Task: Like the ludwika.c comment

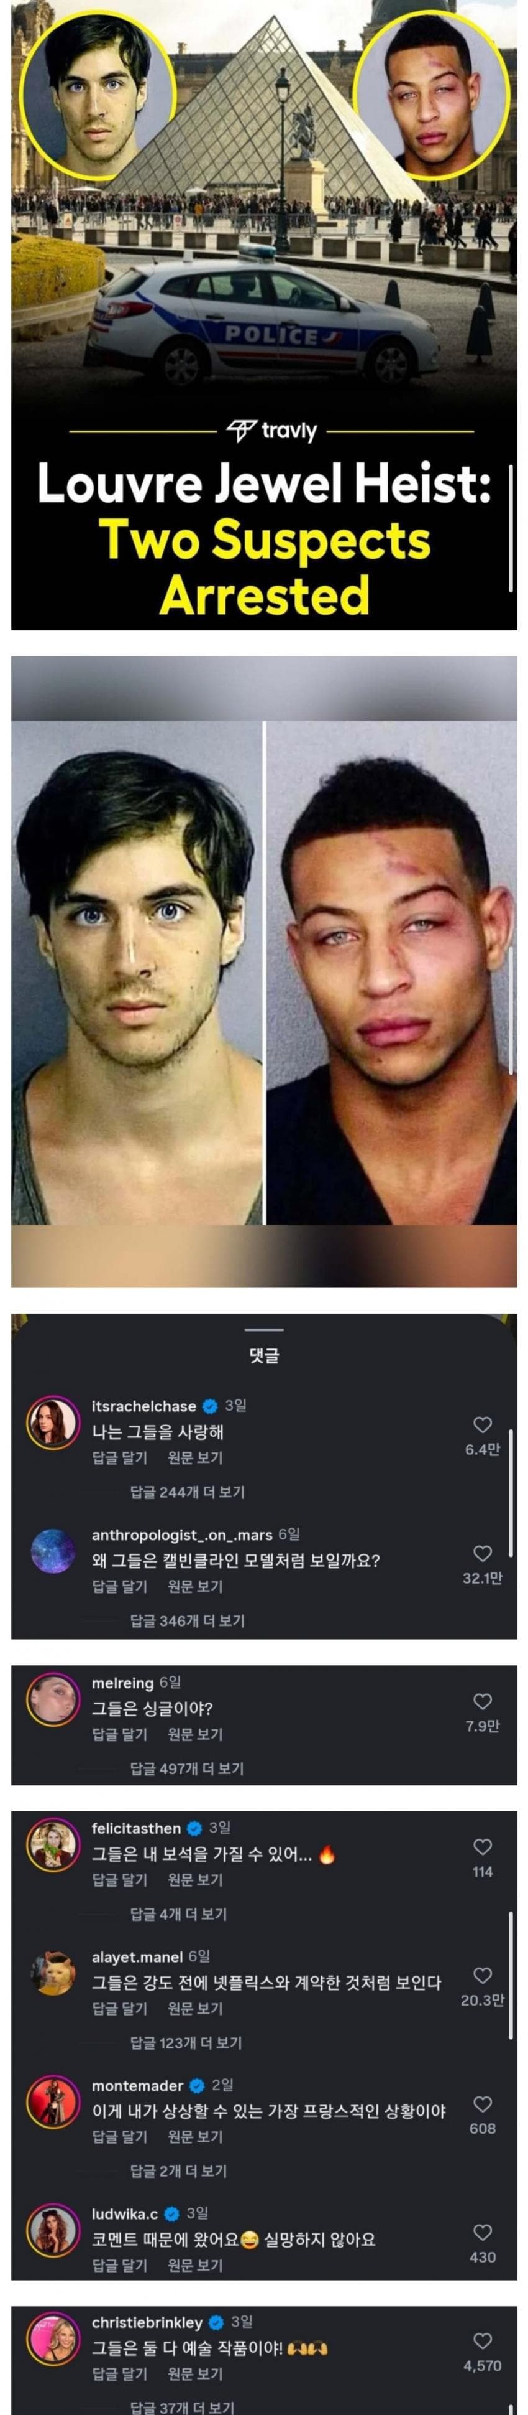Action: click(482, 2232)
